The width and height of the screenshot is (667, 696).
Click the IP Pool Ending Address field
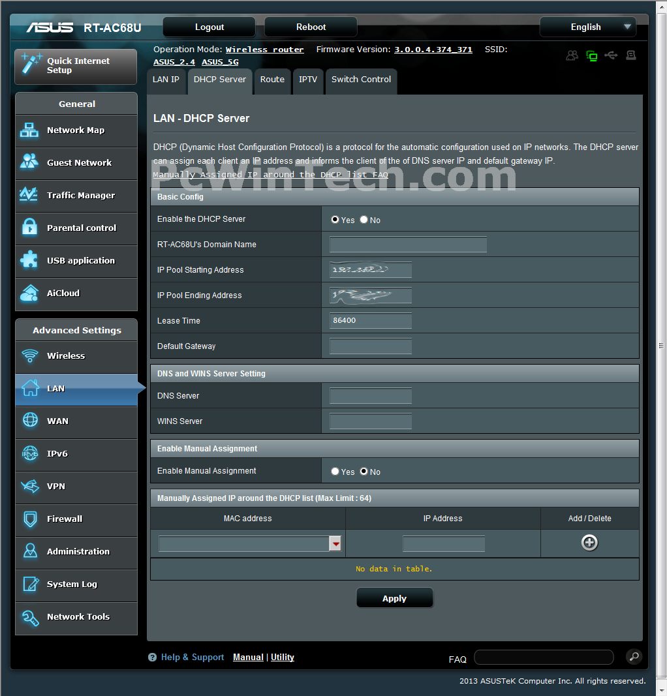point(370,295)
